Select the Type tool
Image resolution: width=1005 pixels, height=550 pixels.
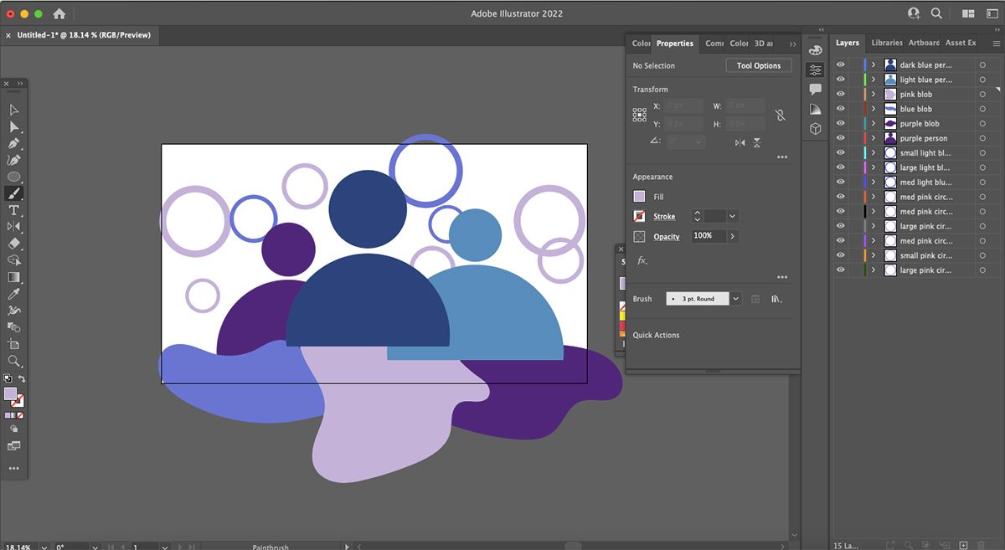13,210
